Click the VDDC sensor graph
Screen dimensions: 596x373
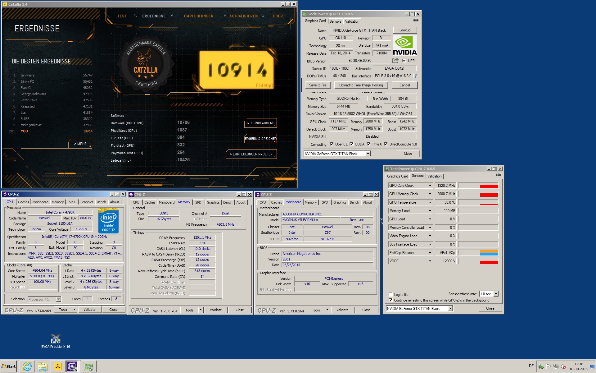478,261
